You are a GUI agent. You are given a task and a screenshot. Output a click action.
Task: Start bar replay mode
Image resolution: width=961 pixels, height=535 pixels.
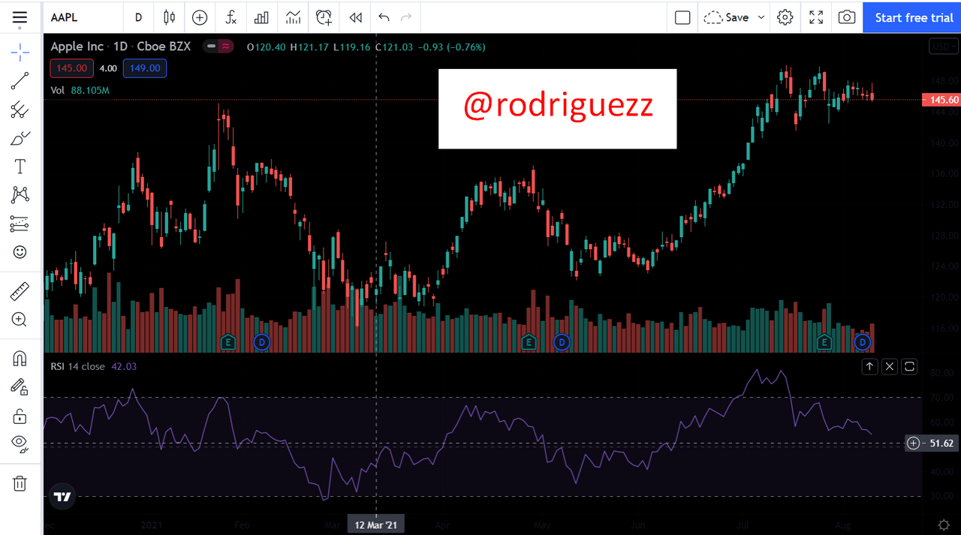point(356,17)
